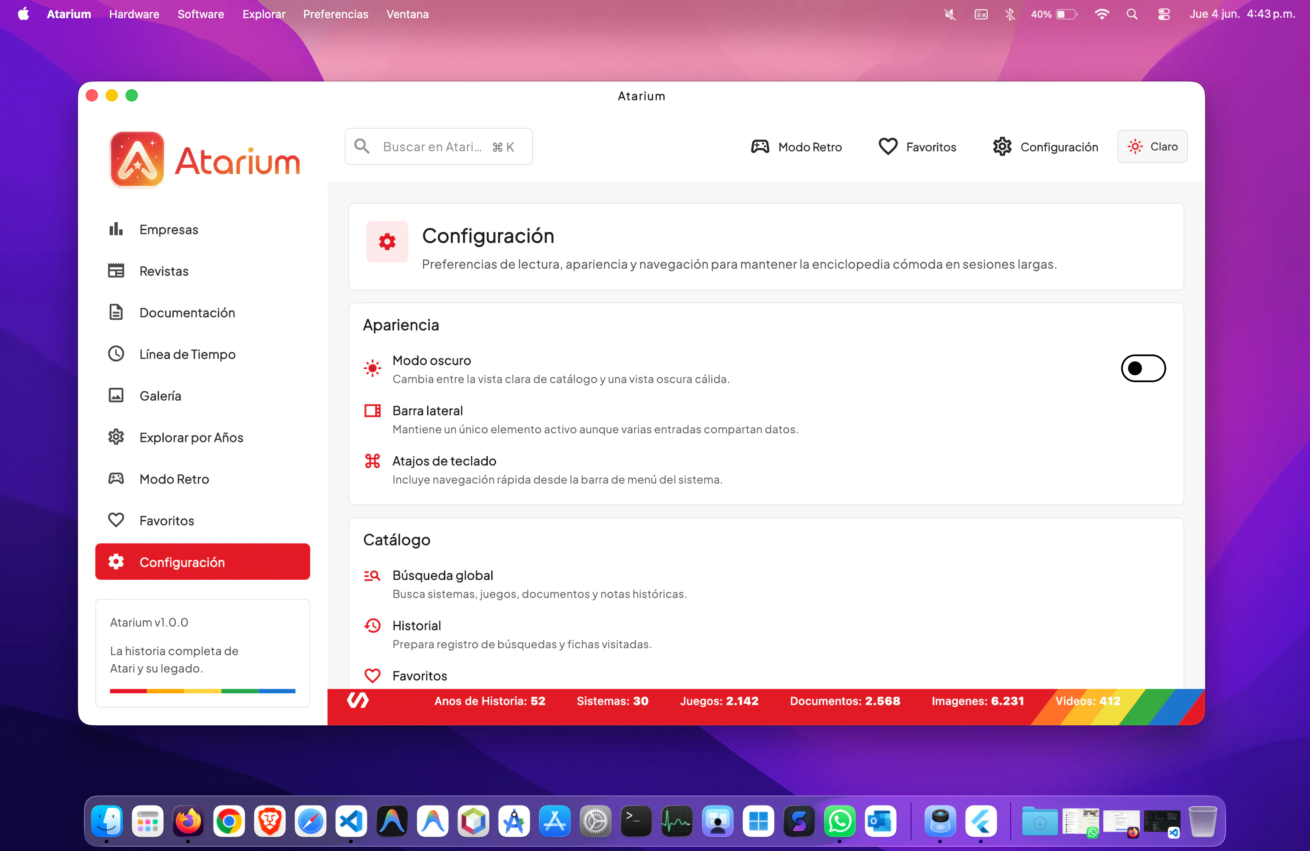Select Explorar por Años in the sidebar
Viewport: 1310px width, 851px height.
click(203, 437)
